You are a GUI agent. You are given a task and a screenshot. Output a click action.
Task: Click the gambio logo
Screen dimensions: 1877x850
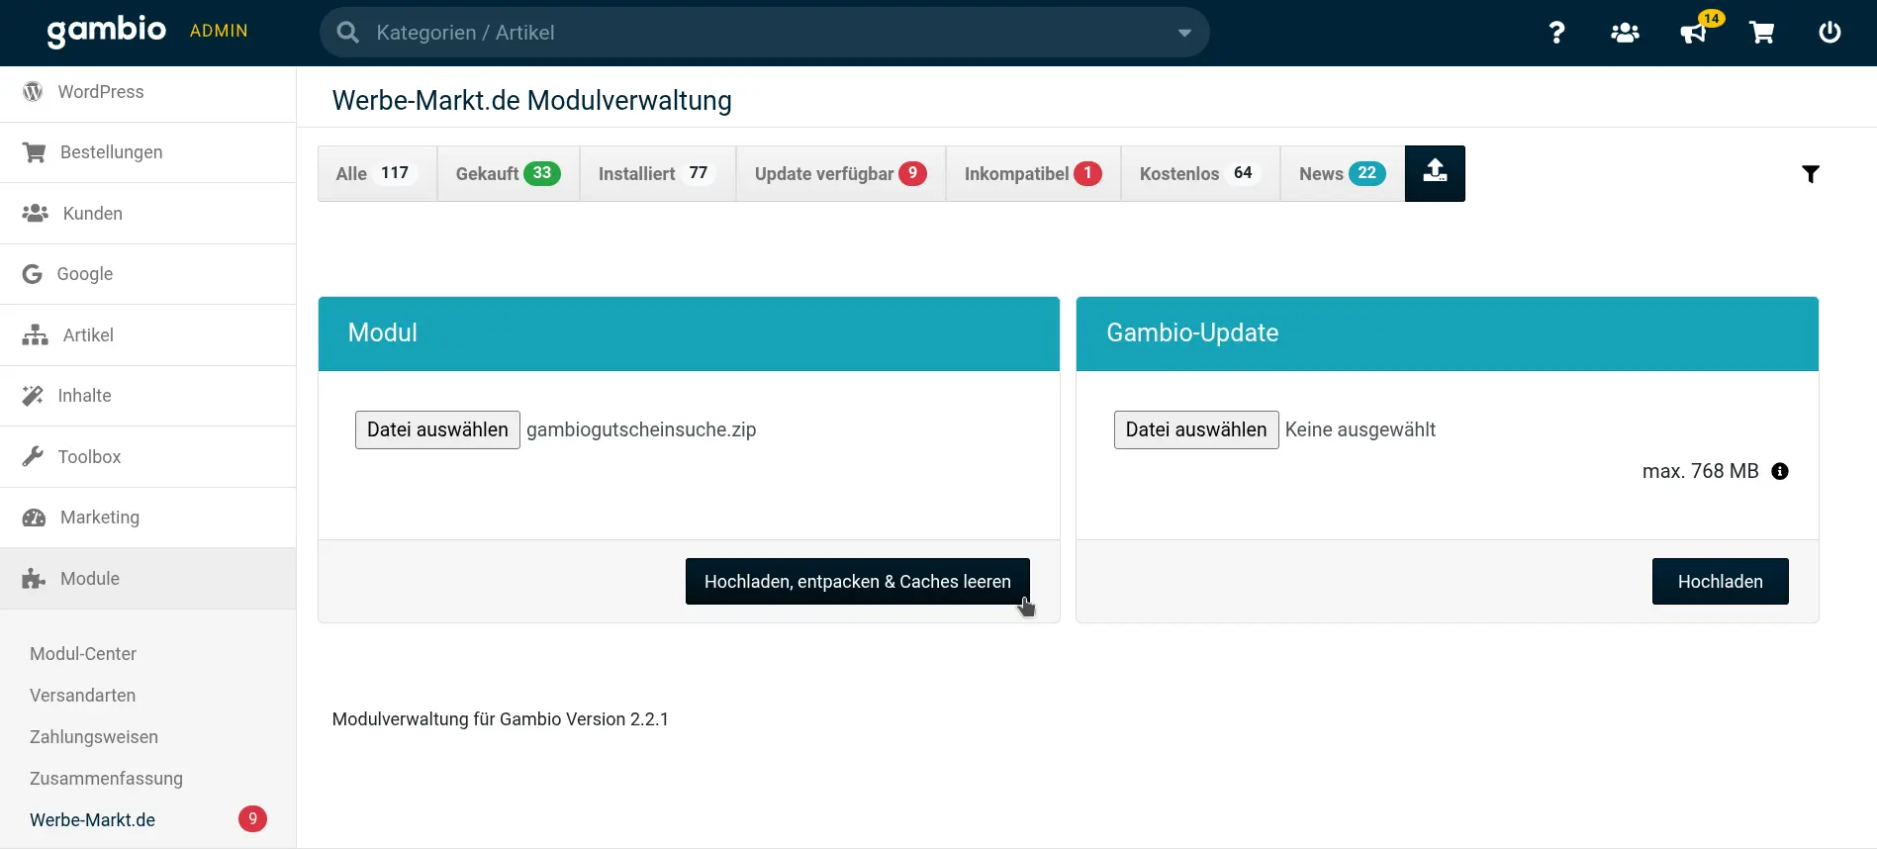point(107,31)
